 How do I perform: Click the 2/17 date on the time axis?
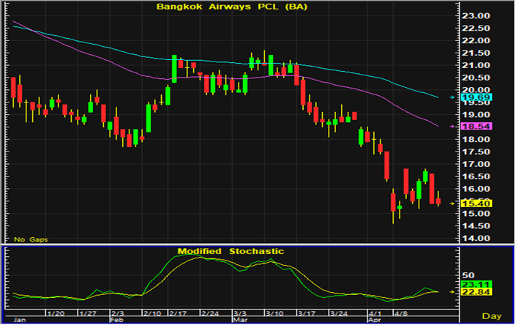click(x=178, y=312)
